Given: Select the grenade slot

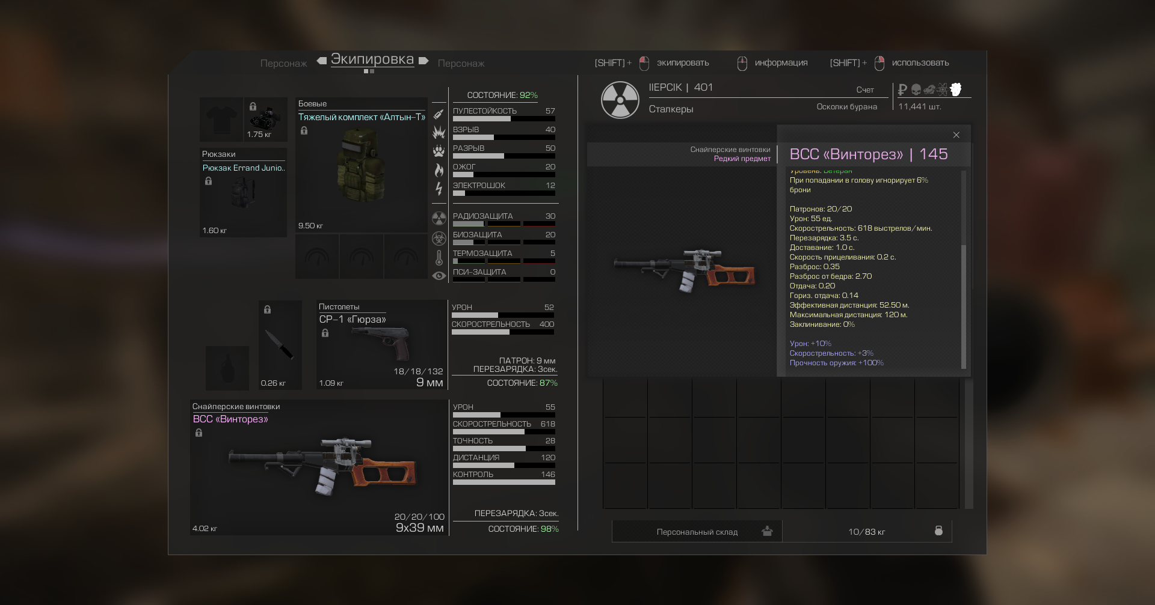Looking at the screenshot, I should (x=227, y=368).
